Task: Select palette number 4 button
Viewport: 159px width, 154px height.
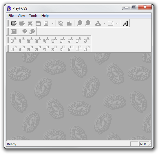Action: pyautogui.click(x=46, y=49)
